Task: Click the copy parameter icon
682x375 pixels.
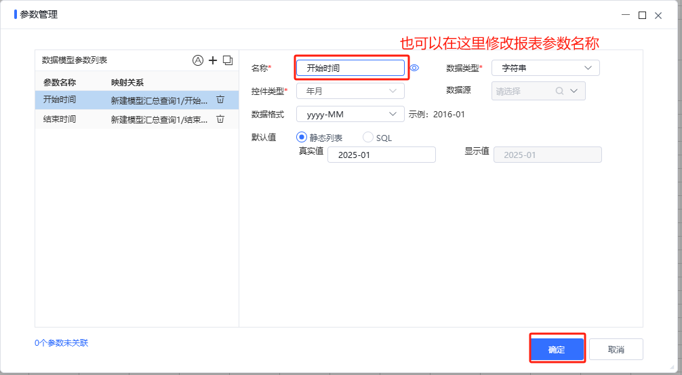Action: 228,60
